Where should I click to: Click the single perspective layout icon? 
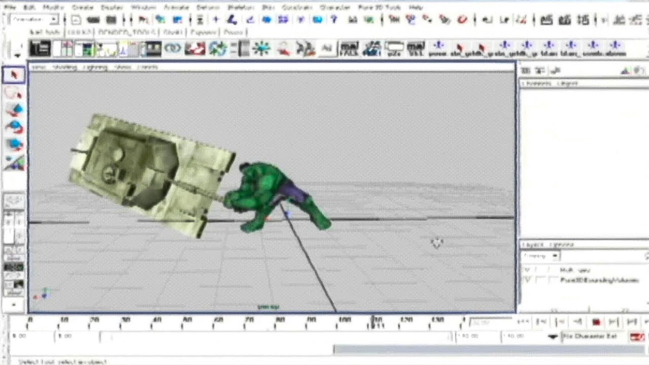[13, 200]
